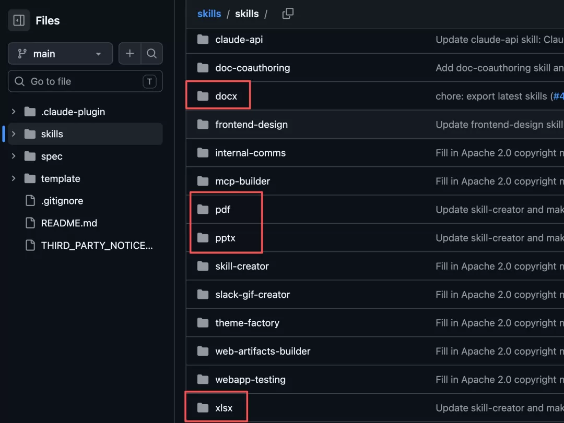Open the frontend-design folder
The image size is (564, 423).
point(251,125)
